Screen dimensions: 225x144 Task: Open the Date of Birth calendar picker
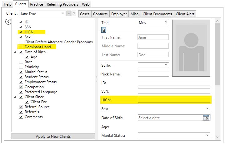[x=206, y=118]
